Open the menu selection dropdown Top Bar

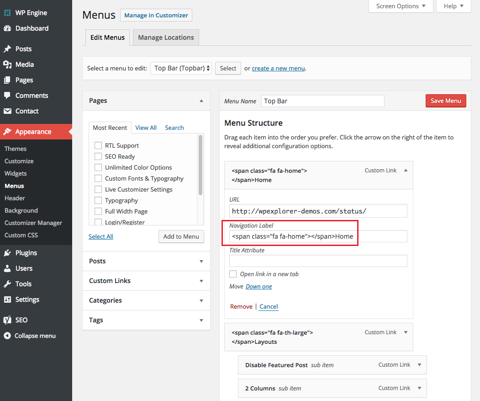181,68
